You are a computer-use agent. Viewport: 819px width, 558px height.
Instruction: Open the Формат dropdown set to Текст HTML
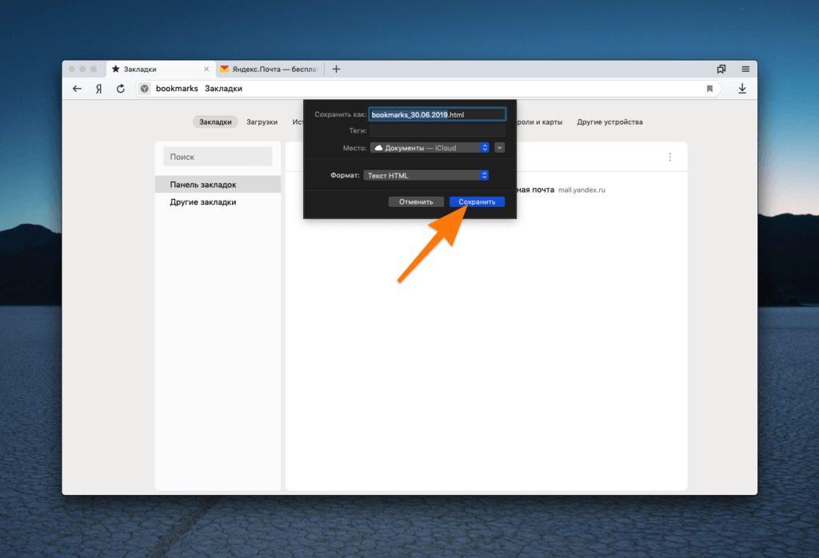(x=426, y=175)
